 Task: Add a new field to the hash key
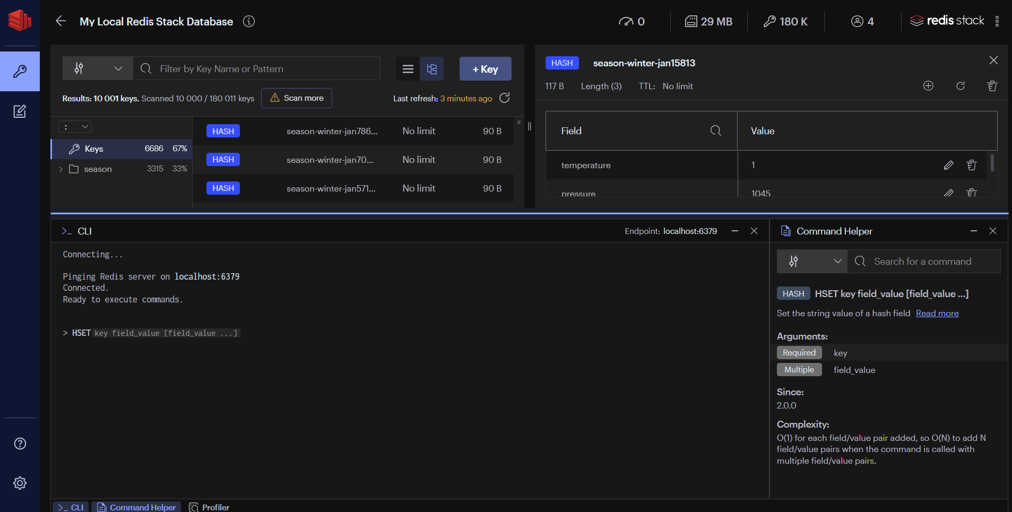(x=928, y=85)
